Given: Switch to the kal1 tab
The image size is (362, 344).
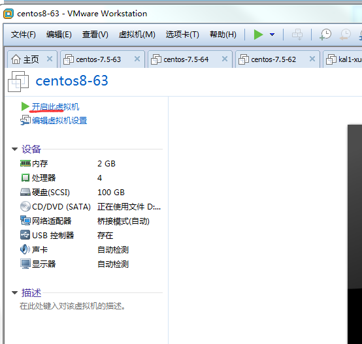Looking at the screenshot, I should click(x=342, y=59).
